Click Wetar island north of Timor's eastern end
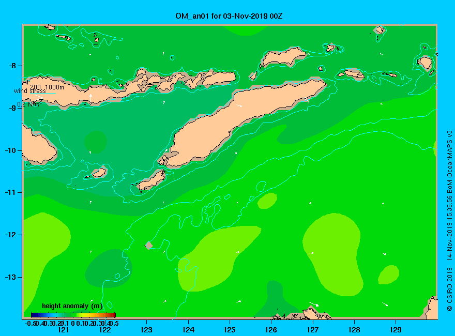This screenshot has height=336, width=455. click(x=283, y=56)
